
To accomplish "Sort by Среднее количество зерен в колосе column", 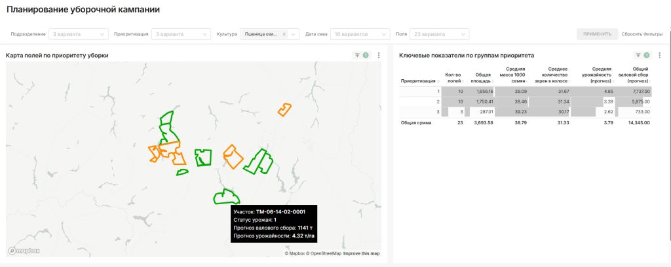I will point(553,75).
